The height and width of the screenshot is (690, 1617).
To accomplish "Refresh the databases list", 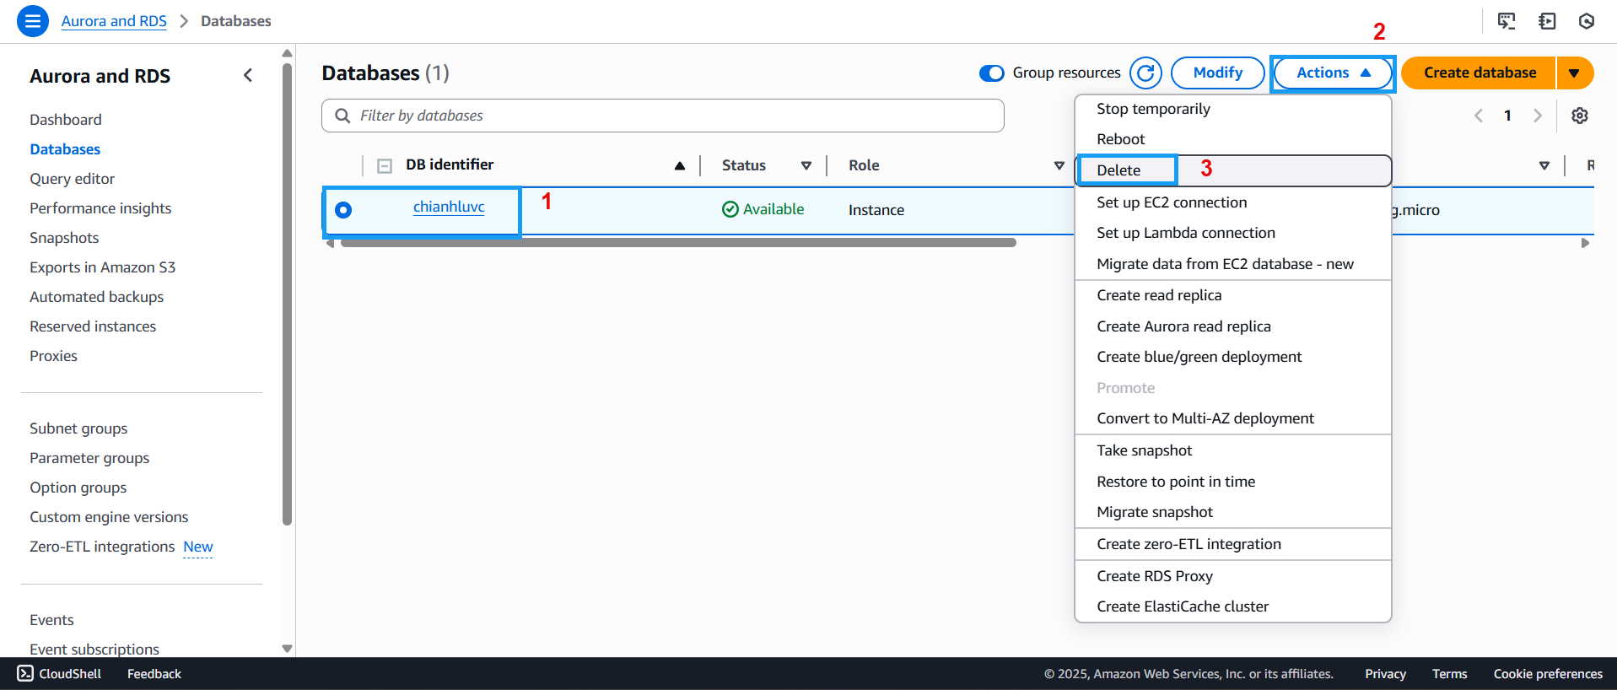I will pos(1145,73).
